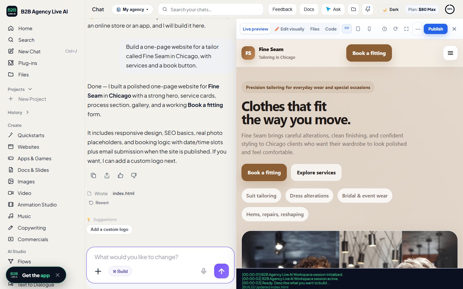
Task: Toggle Dark mode
Action: pyautogui.click(x=390, y=9)
